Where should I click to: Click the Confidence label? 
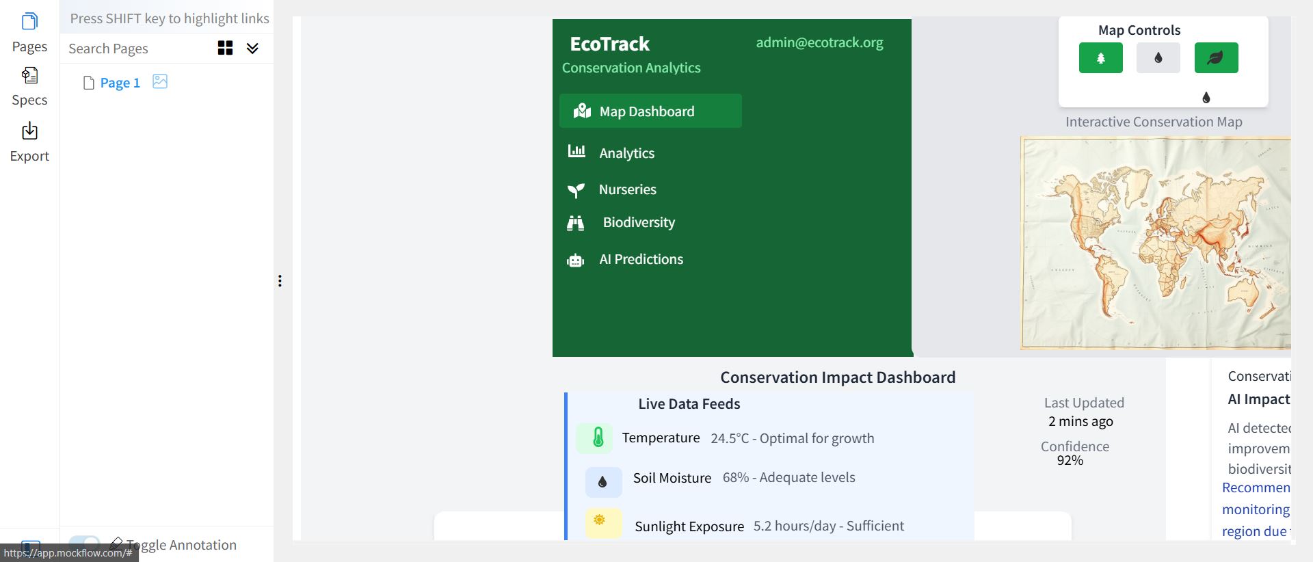pos(1074,446)
